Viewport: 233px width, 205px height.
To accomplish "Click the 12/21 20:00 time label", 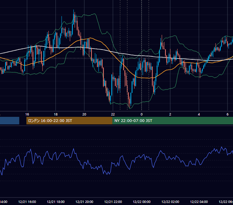I will point(84,202).
